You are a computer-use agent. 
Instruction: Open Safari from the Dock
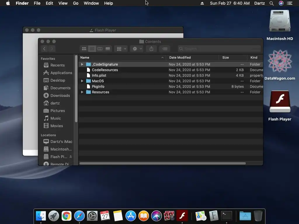coord(79,216)
